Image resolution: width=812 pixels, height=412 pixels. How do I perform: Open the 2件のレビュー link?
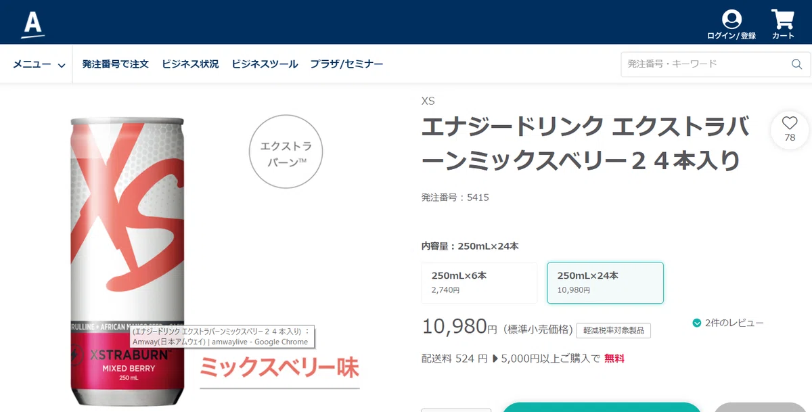tap(734, 323)
